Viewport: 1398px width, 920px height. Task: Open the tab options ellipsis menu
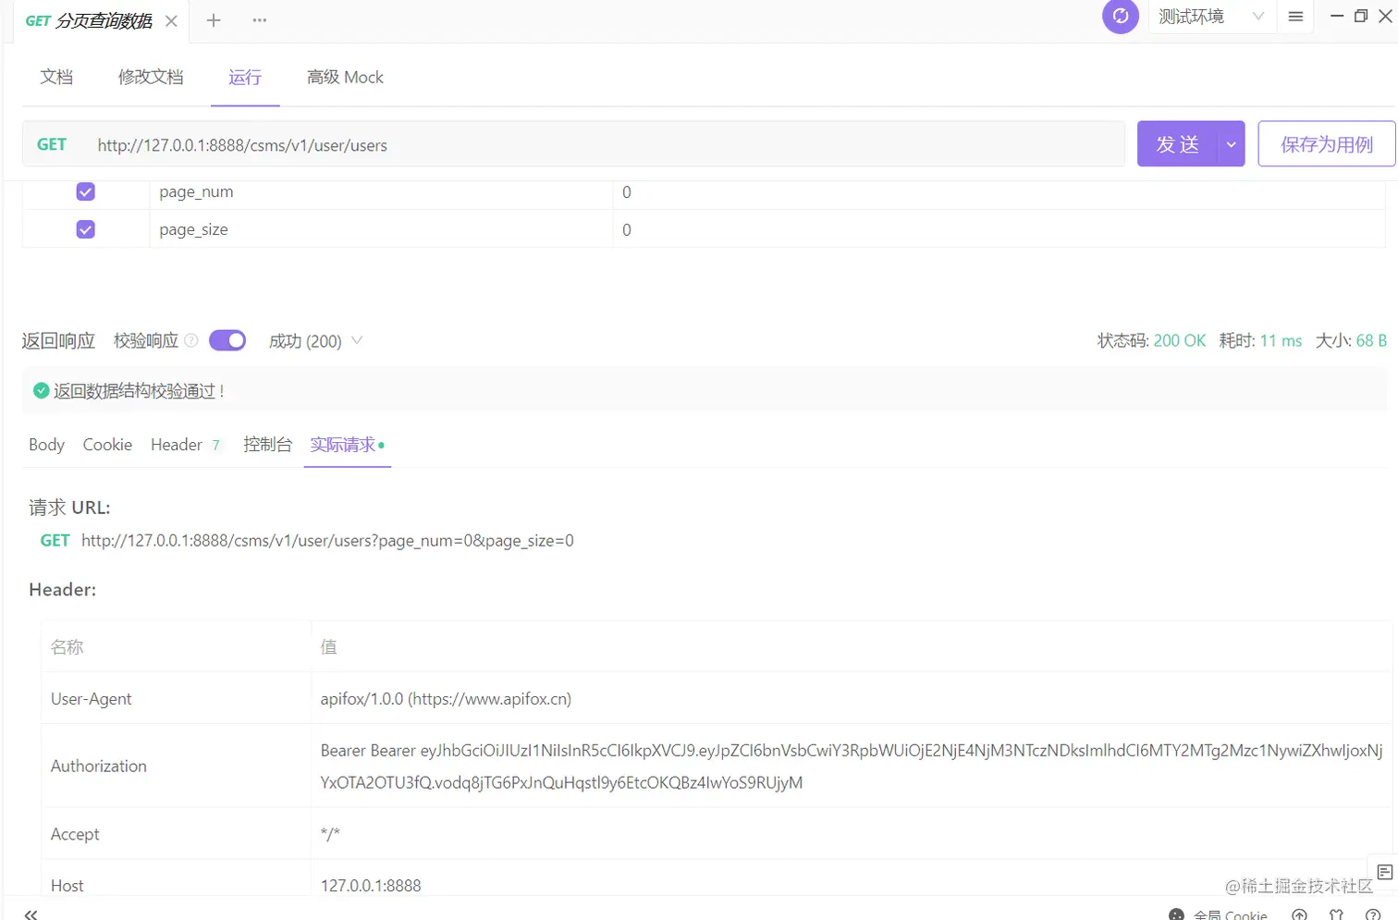point(260,20)
